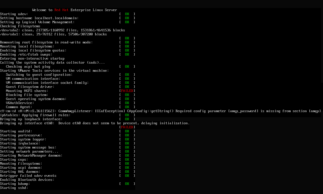Click the 'Starting NetworkManager daemon' line
323x194 pixels.
[x=31, y=155]
